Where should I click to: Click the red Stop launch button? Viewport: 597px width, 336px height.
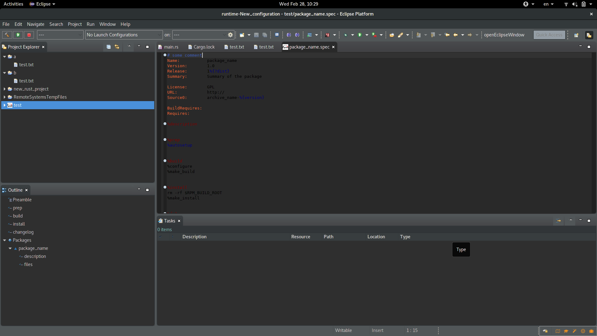click(x=29, y=35)
